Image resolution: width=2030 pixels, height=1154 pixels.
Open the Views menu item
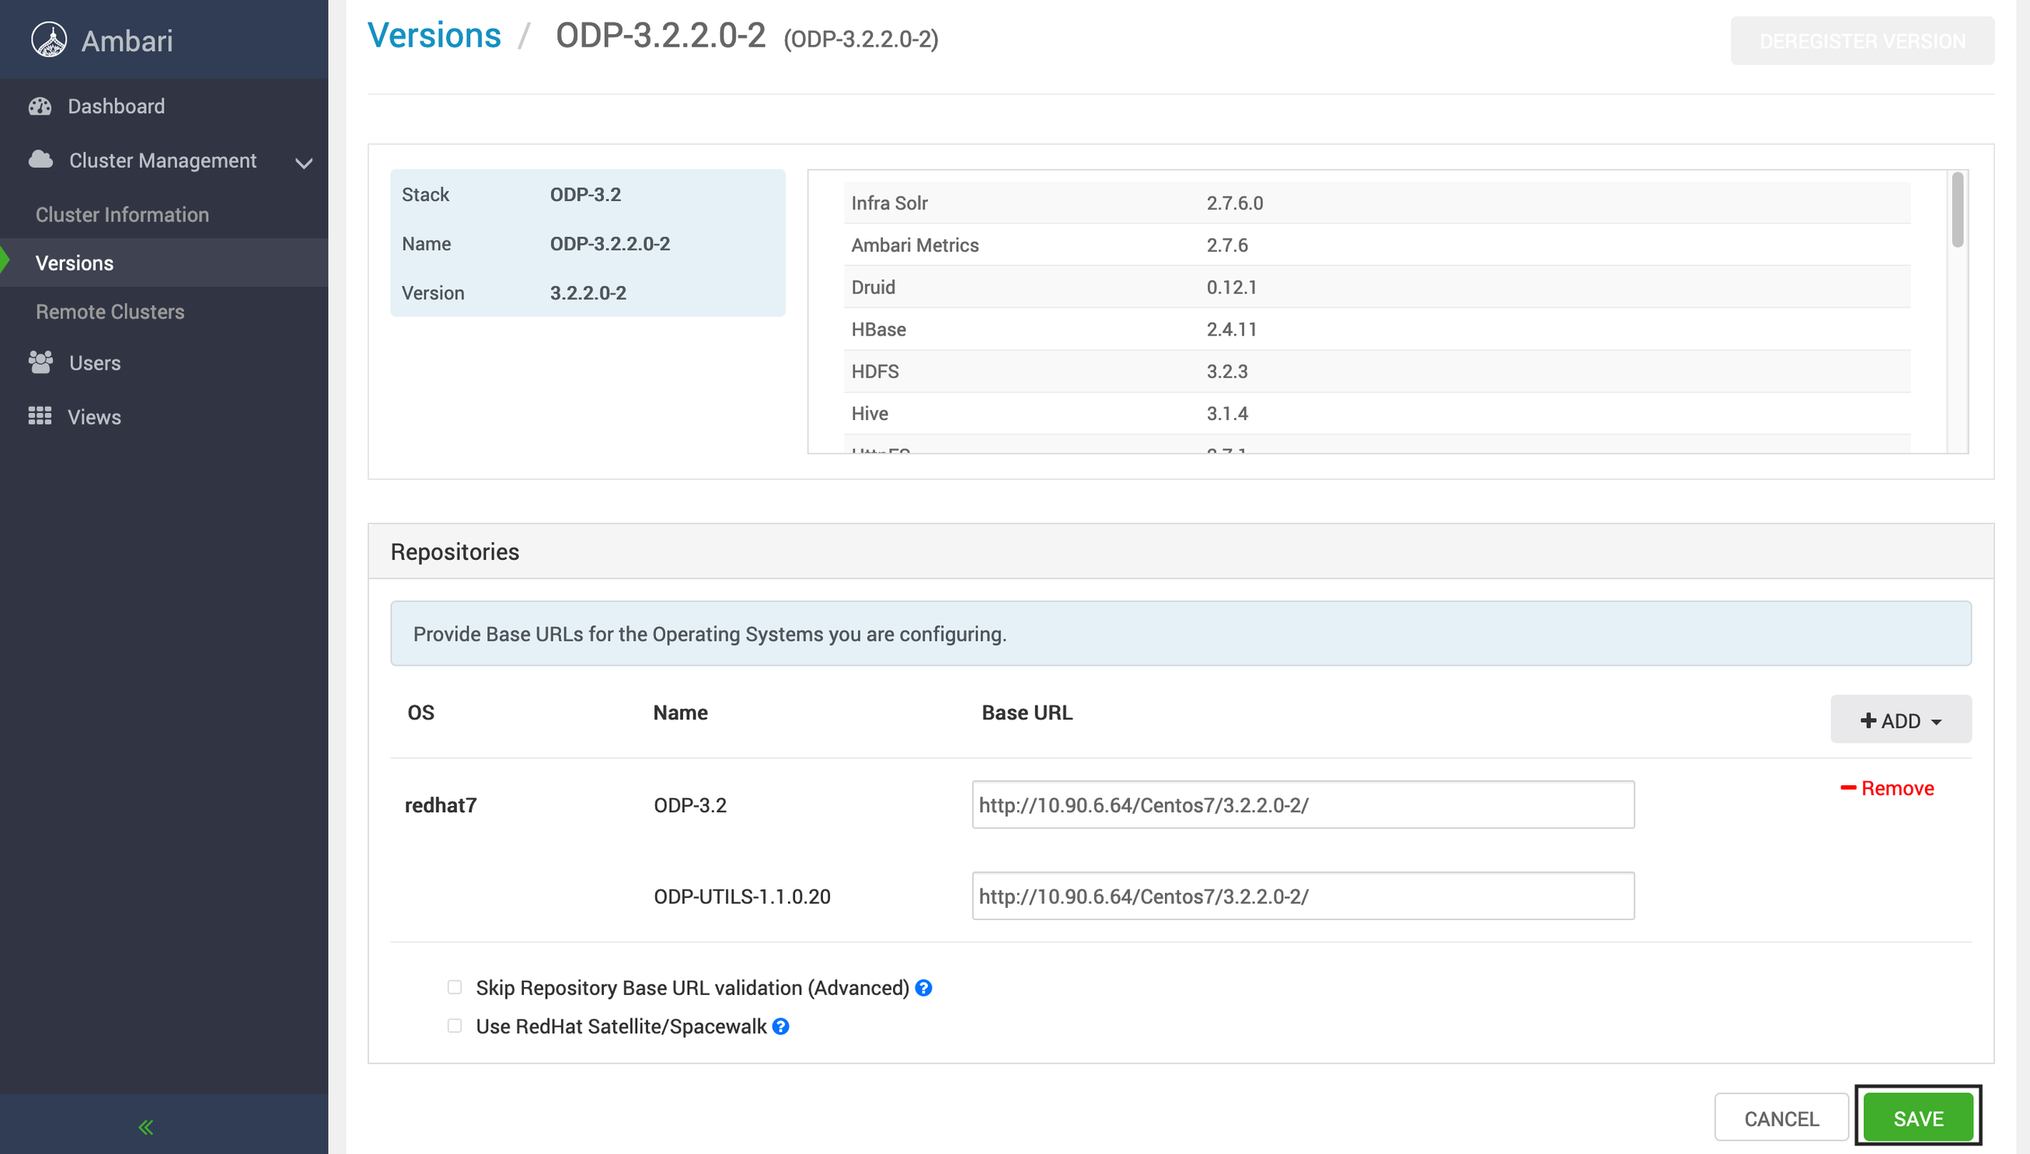pos(94,417)
